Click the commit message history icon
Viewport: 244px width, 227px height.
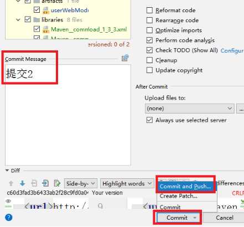pyautogui.click(x=125, y=58)
